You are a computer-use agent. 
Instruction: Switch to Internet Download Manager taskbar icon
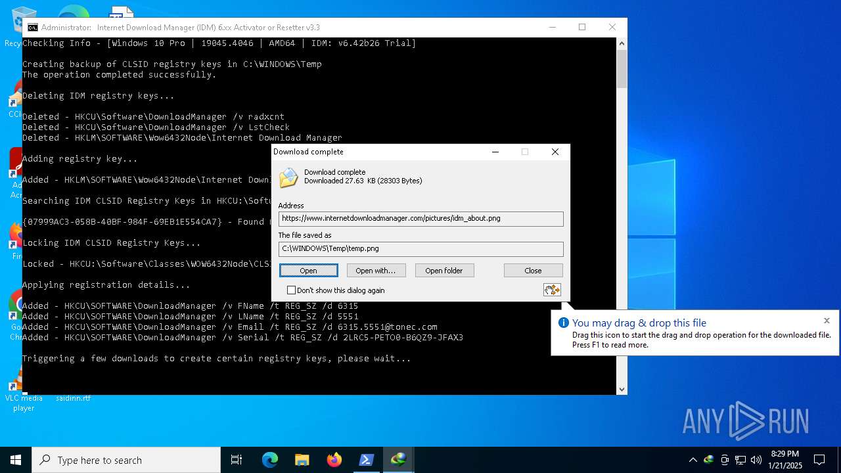398,460
